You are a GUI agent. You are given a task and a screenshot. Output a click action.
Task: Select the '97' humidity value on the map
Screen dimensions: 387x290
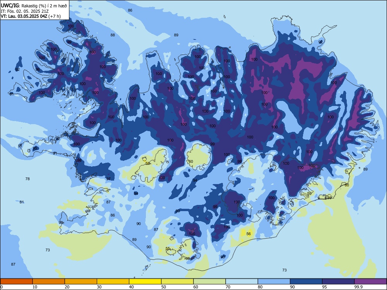pyautogui.click(x=108, y=179)
